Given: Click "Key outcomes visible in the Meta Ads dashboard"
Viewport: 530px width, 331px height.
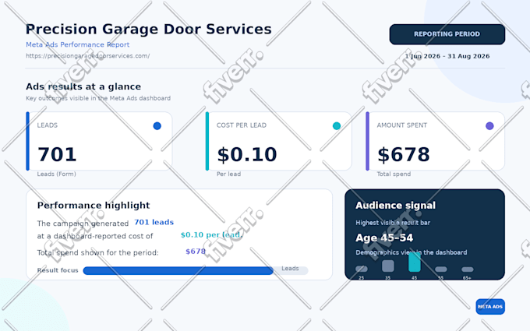Looking at the screenshot, I should [x=98, y=98].
